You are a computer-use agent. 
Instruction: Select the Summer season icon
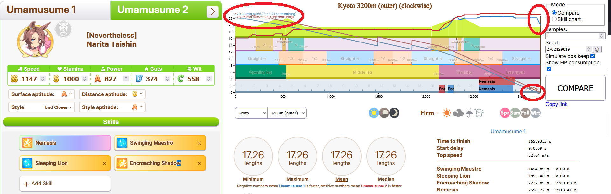point(515,113)
